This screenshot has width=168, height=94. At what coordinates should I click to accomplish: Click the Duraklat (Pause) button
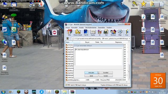(x=106, y=73)
